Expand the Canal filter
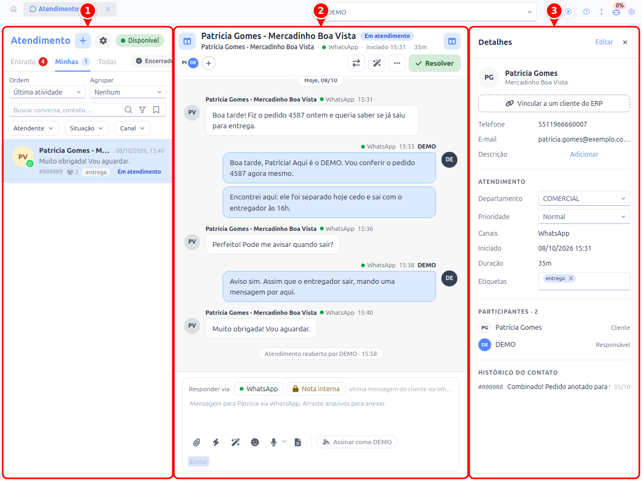 [x=133, y=128]
